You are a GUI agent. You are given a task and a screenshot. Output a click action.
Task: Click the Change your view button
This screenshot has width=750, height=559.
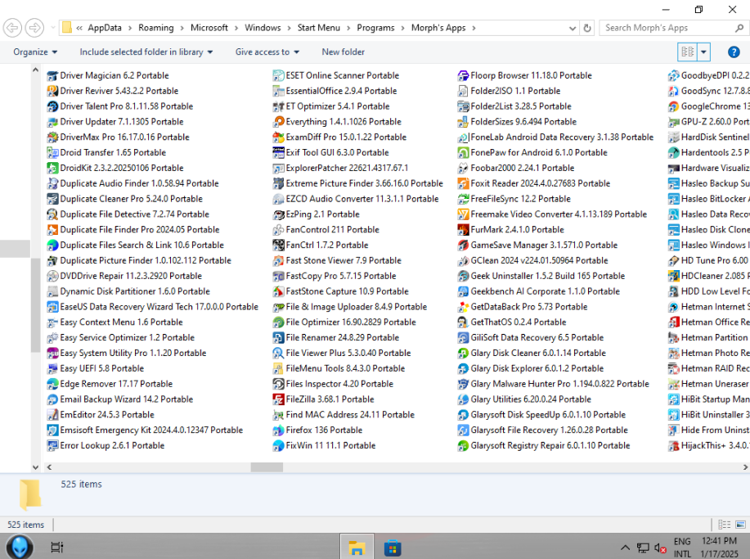(x=687, y=52)
